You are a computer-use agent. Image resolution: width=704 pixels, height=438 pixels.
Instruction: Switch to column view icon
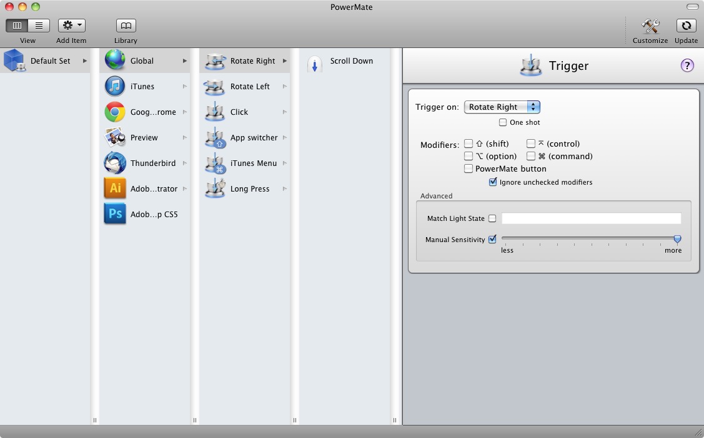click(x=17, y=26)
